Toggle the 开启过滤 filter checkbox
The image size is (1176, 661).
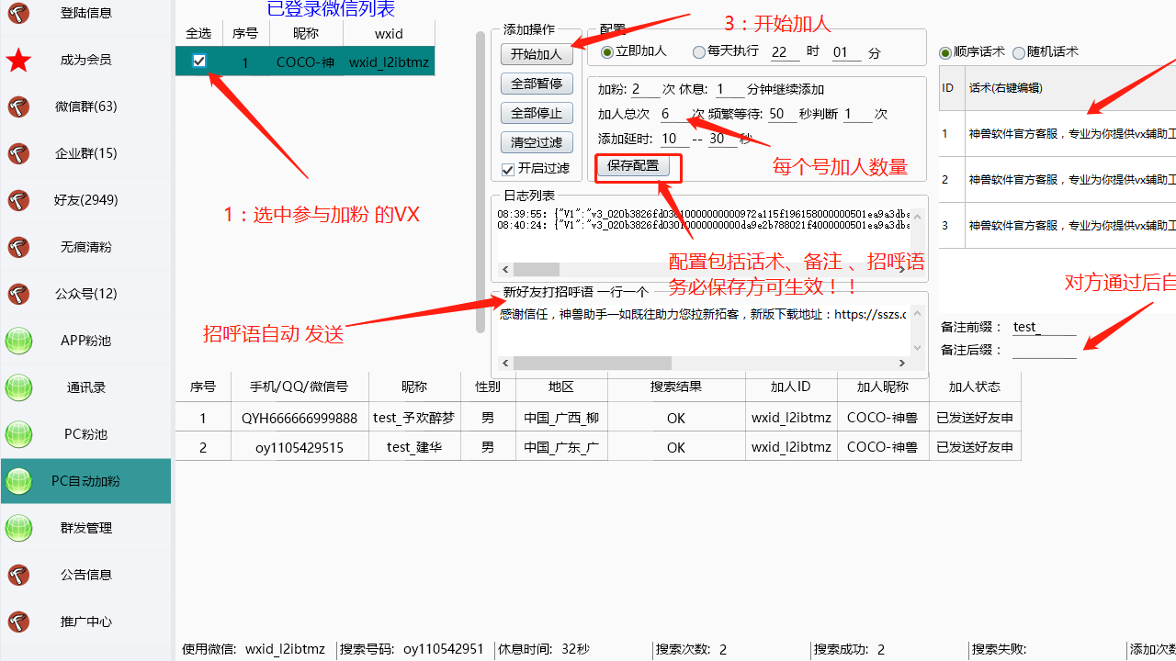508,168
